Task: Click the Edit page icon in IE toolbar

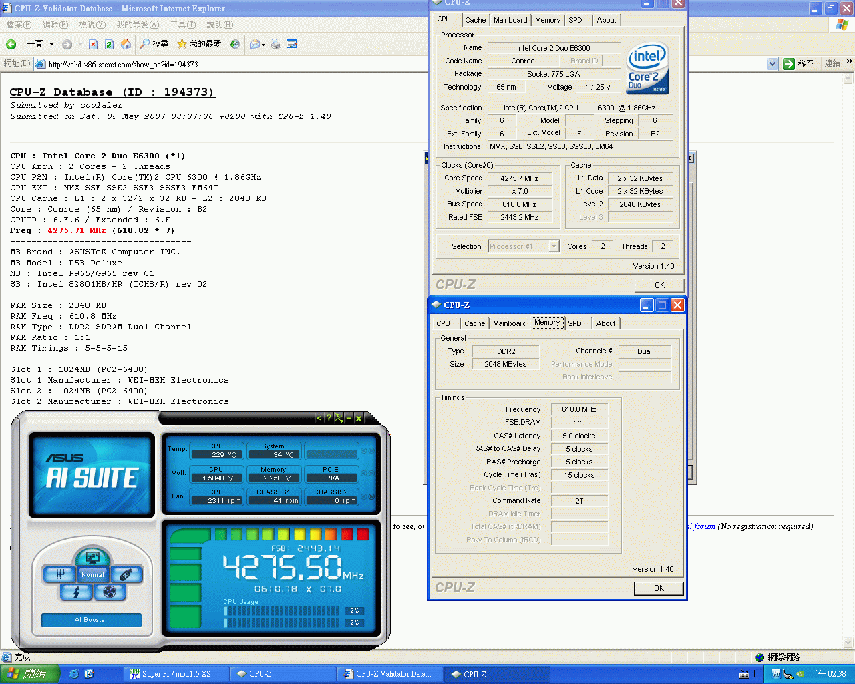Action: coord(292,44)
